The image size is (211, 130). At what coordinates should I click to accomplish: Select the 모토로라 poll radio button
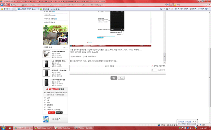(45, 105)
